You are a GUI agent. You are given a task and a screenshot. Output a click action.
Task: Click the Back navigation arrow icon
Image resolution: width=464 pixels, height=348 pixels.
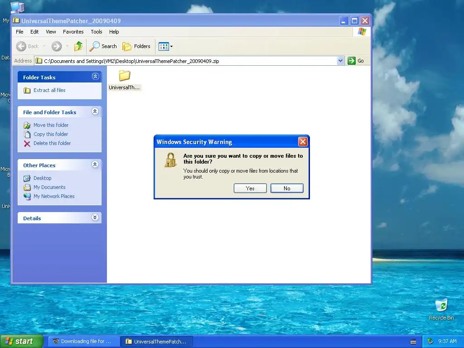(21, 46)
